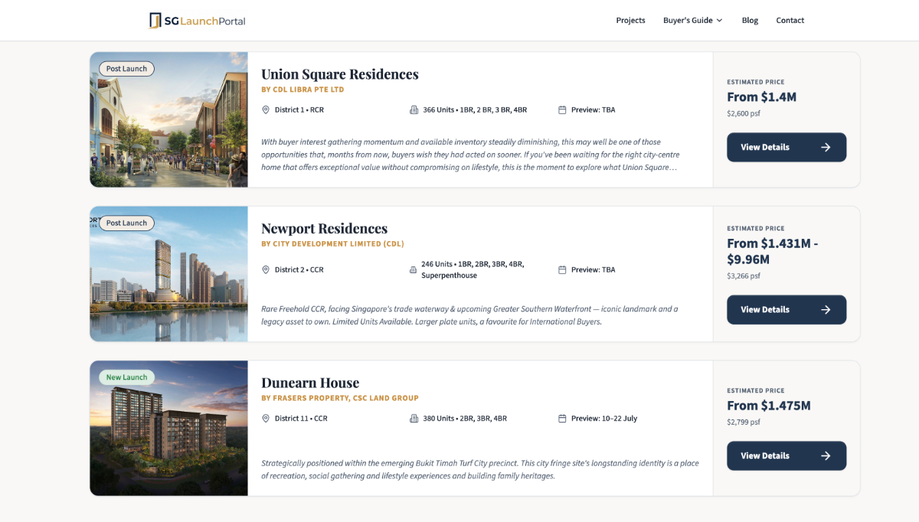This screenshot has height=522, width=919.
Task: Click the location pin icon beside District 1
Action: [266, 110]
